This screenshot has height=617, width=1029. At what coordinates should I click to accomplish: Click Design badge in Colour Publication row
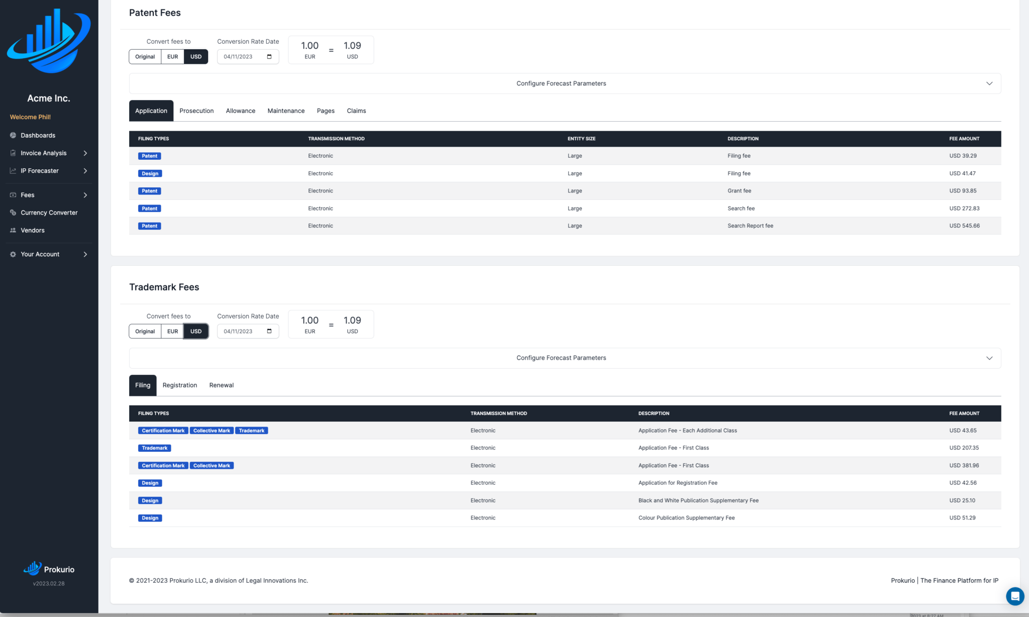[x=150, y=518]
